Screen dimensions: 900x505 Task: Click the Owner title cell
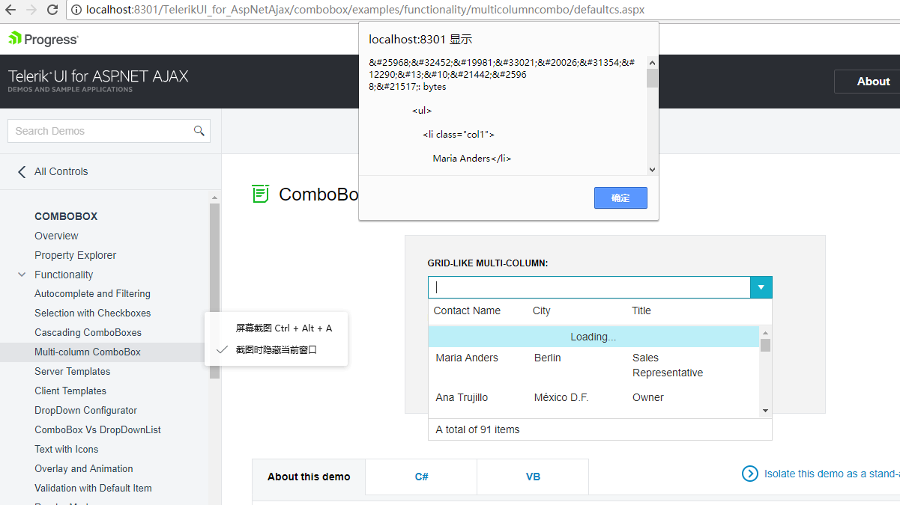point(648,397)
